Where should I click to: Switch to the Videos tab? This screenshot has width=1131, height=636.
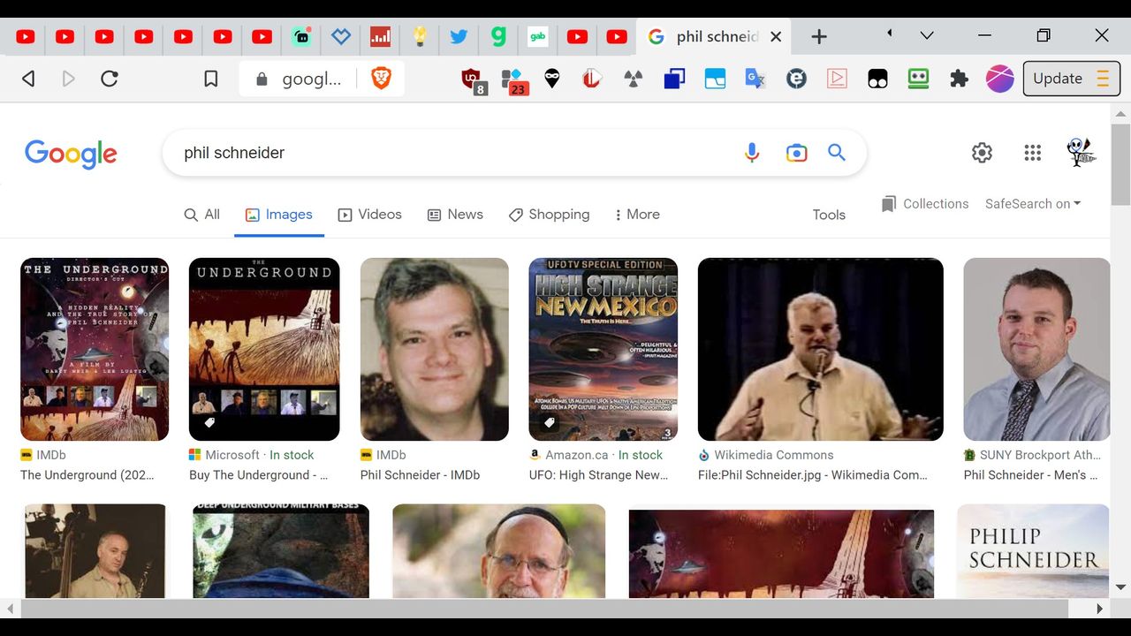(369, 215)
